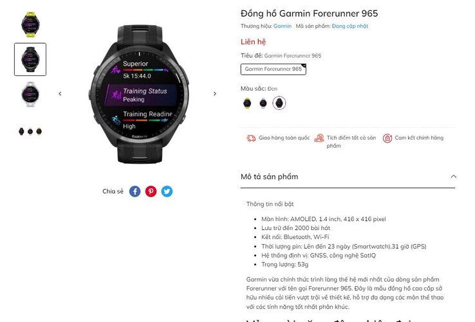Choose Garmin Forerunner 965 variant box
Screen dimensions: 475x322
pyautogui.click(x=274, y=69)
